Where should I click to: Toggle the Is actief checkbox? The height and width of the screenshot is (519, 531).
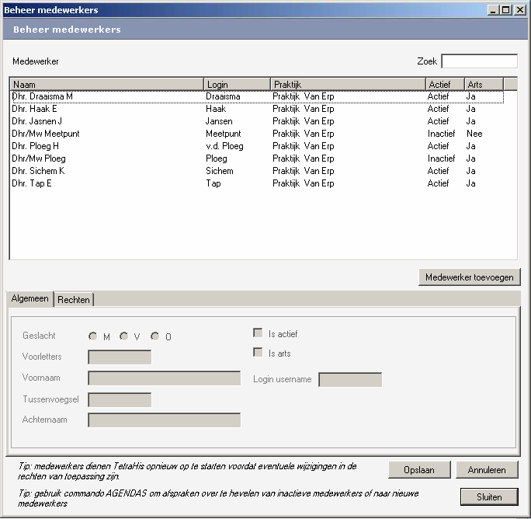point(258,333)
